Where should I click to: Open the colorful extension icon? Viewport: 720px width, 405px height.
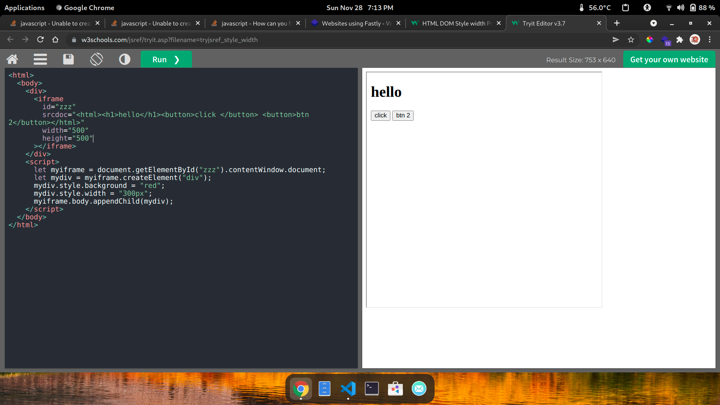tap(649, 40)
